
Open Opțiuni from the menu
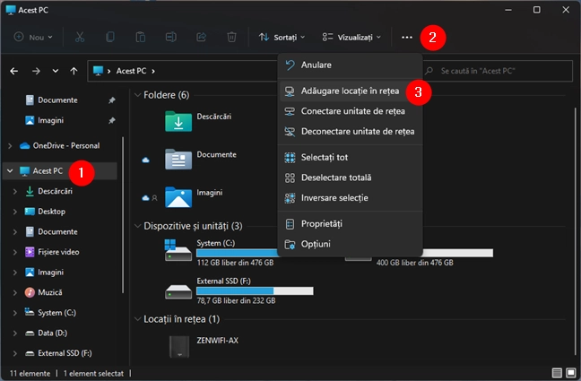click(x=351, y=244)
